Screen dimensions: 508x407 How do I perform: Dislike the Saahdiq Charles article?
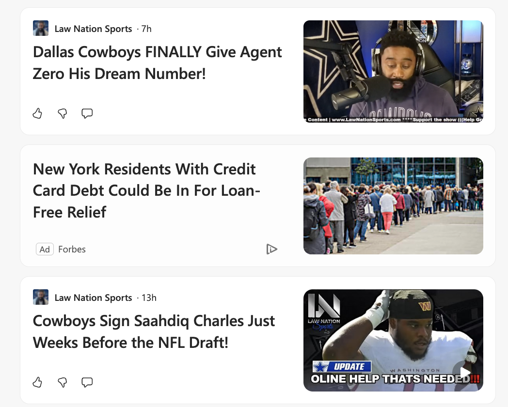point(62,382)
